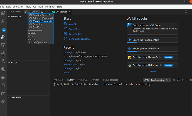
Task: Click Open Folder... link
Action: coord(75,34)
